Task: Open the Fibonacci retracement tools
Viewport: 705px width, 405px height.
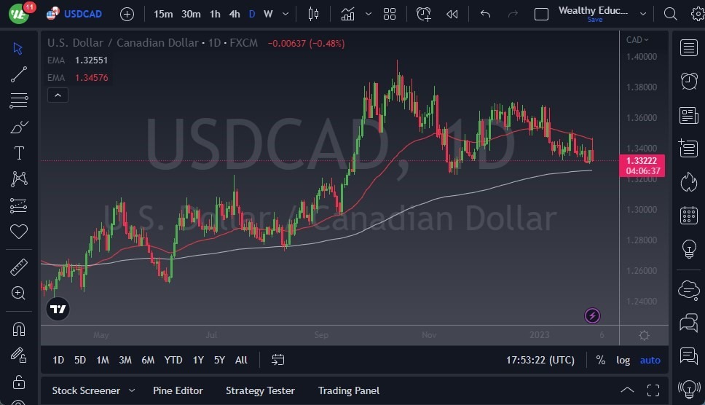Action: point(18,101)
